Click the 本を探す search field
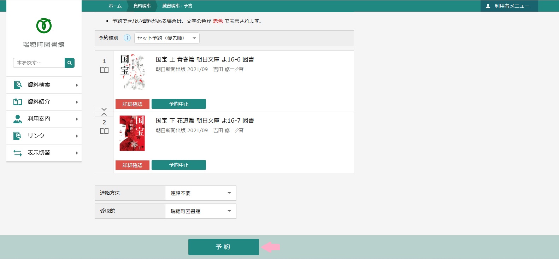This screenshot has height=259, width=559. 39,63
